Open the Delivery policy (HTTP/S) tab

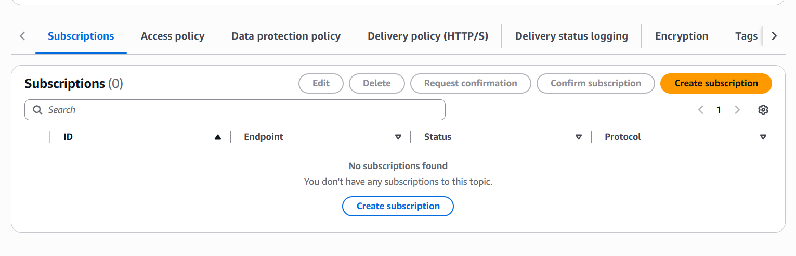point(428,36)
